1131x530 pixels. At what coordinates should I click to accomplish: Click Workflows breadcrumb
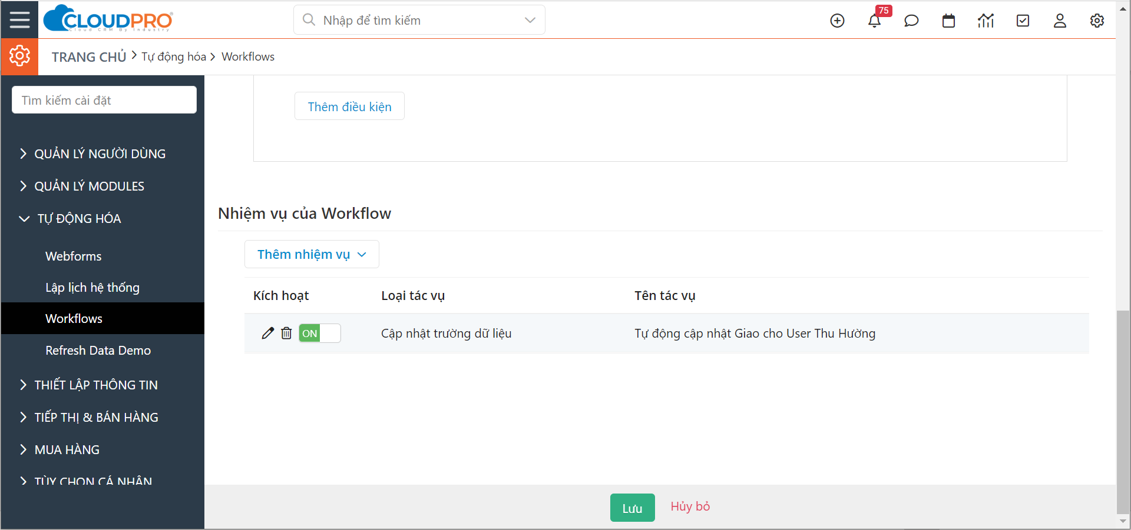click(248, 56)
